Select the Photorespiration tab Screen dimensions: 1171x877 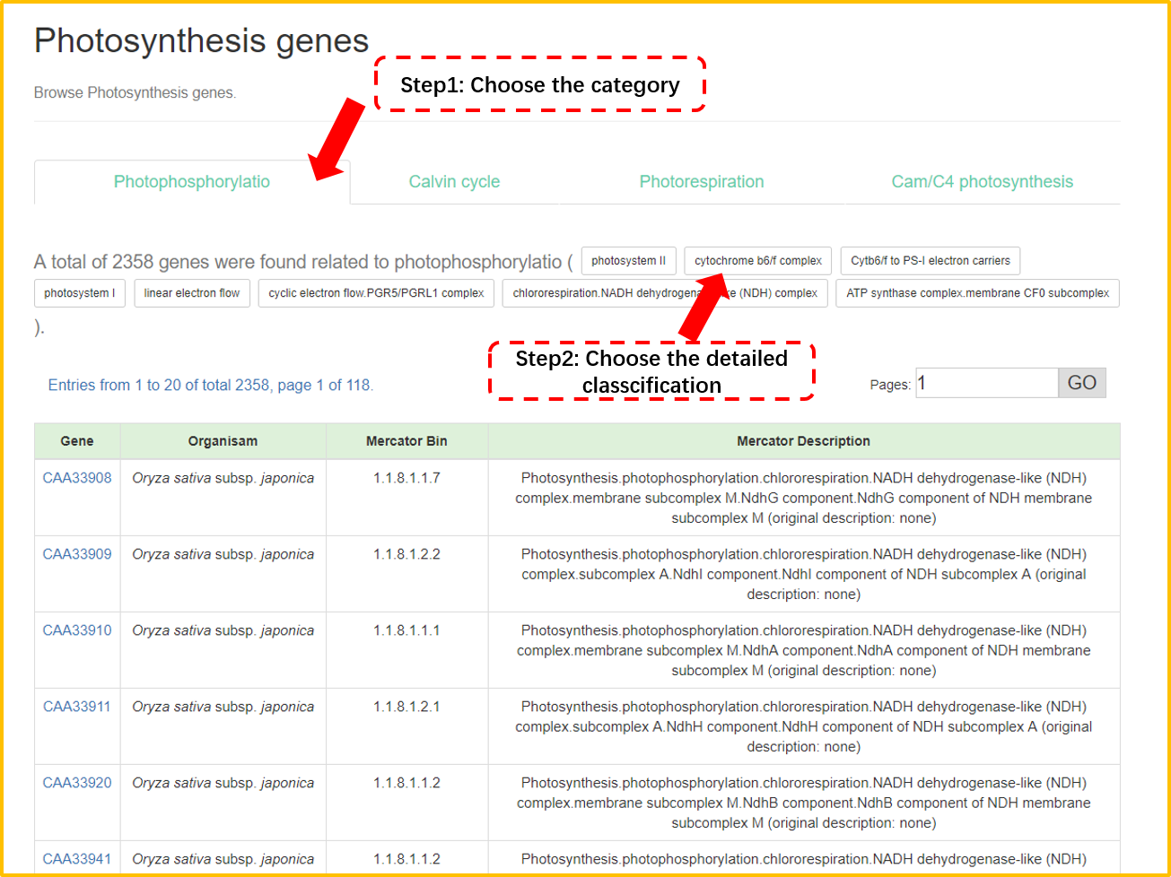[701, 182]
